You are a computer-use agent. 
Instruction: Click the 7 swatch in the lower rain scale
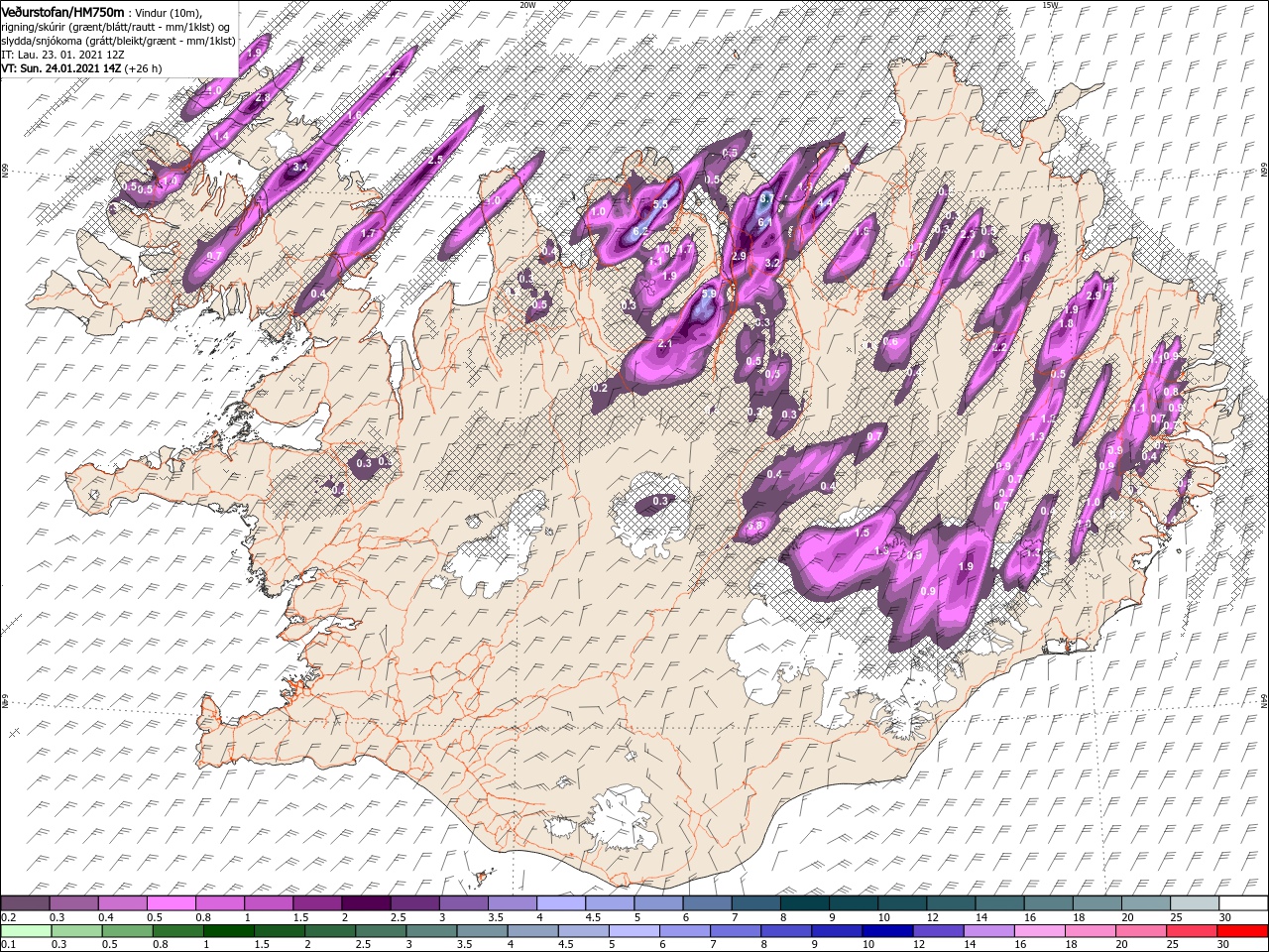(x=735, y=931)
